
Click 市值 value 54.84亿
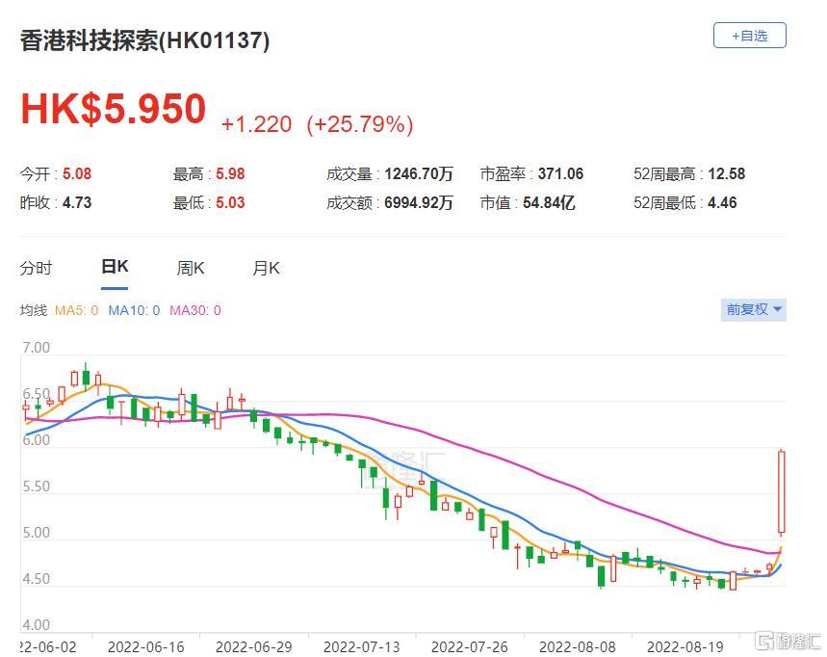tap(549, 202)
